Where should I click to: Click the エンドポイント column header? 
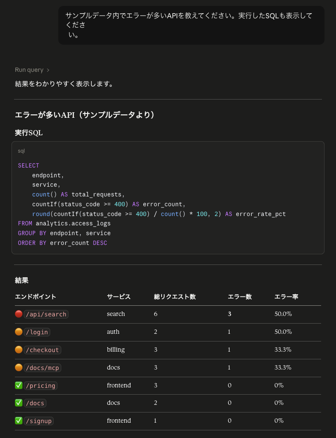click(35, 297)
